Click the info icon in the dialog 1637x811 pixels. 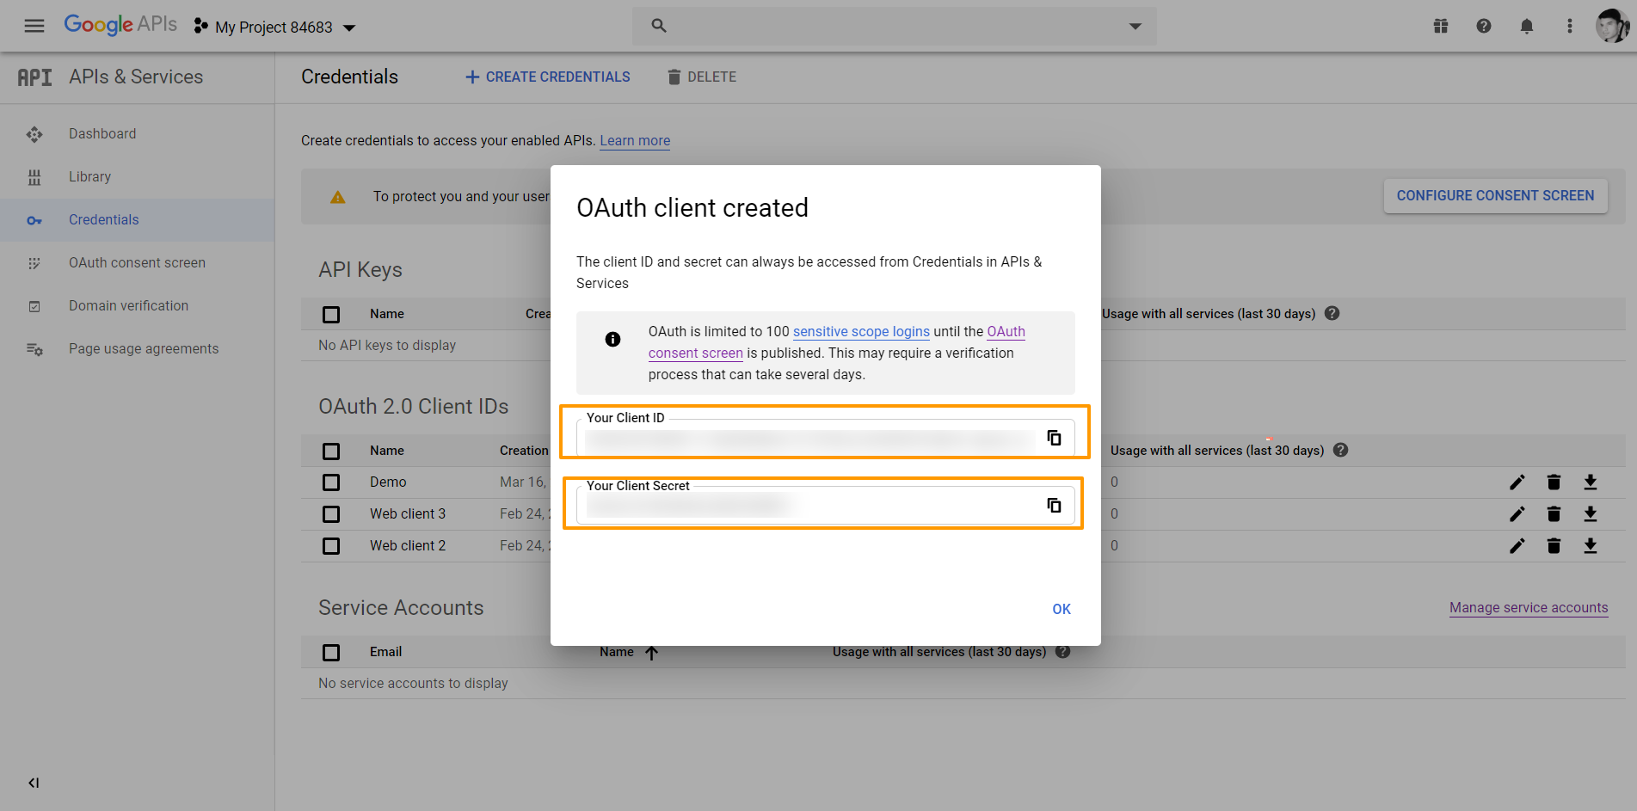(x=612, y=340)
